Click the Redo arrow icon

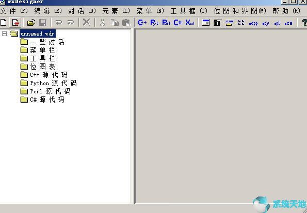pyautogui.click(x=71, y=23)
